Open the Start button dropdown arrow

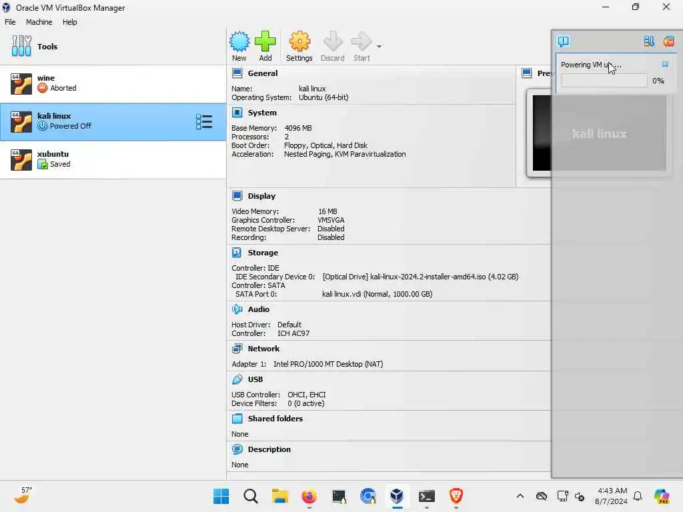click(379, 47)
